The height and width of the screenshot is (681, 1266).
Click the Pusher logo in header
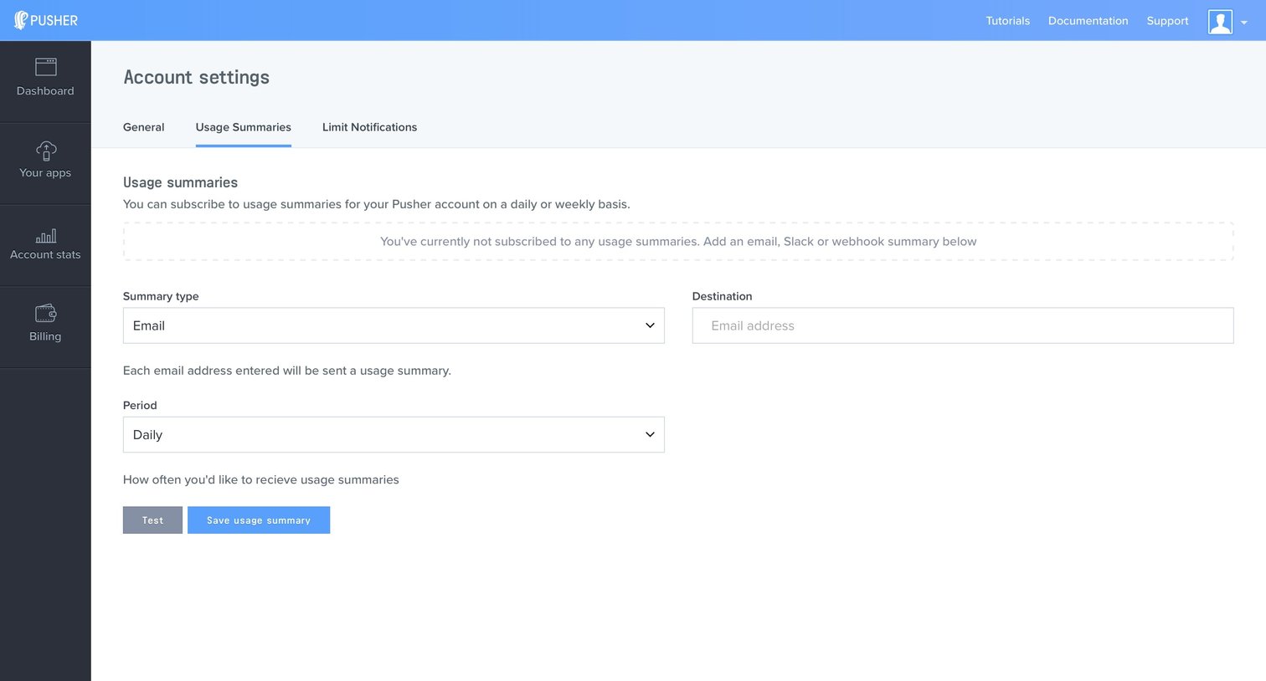[x=46, y=20]
